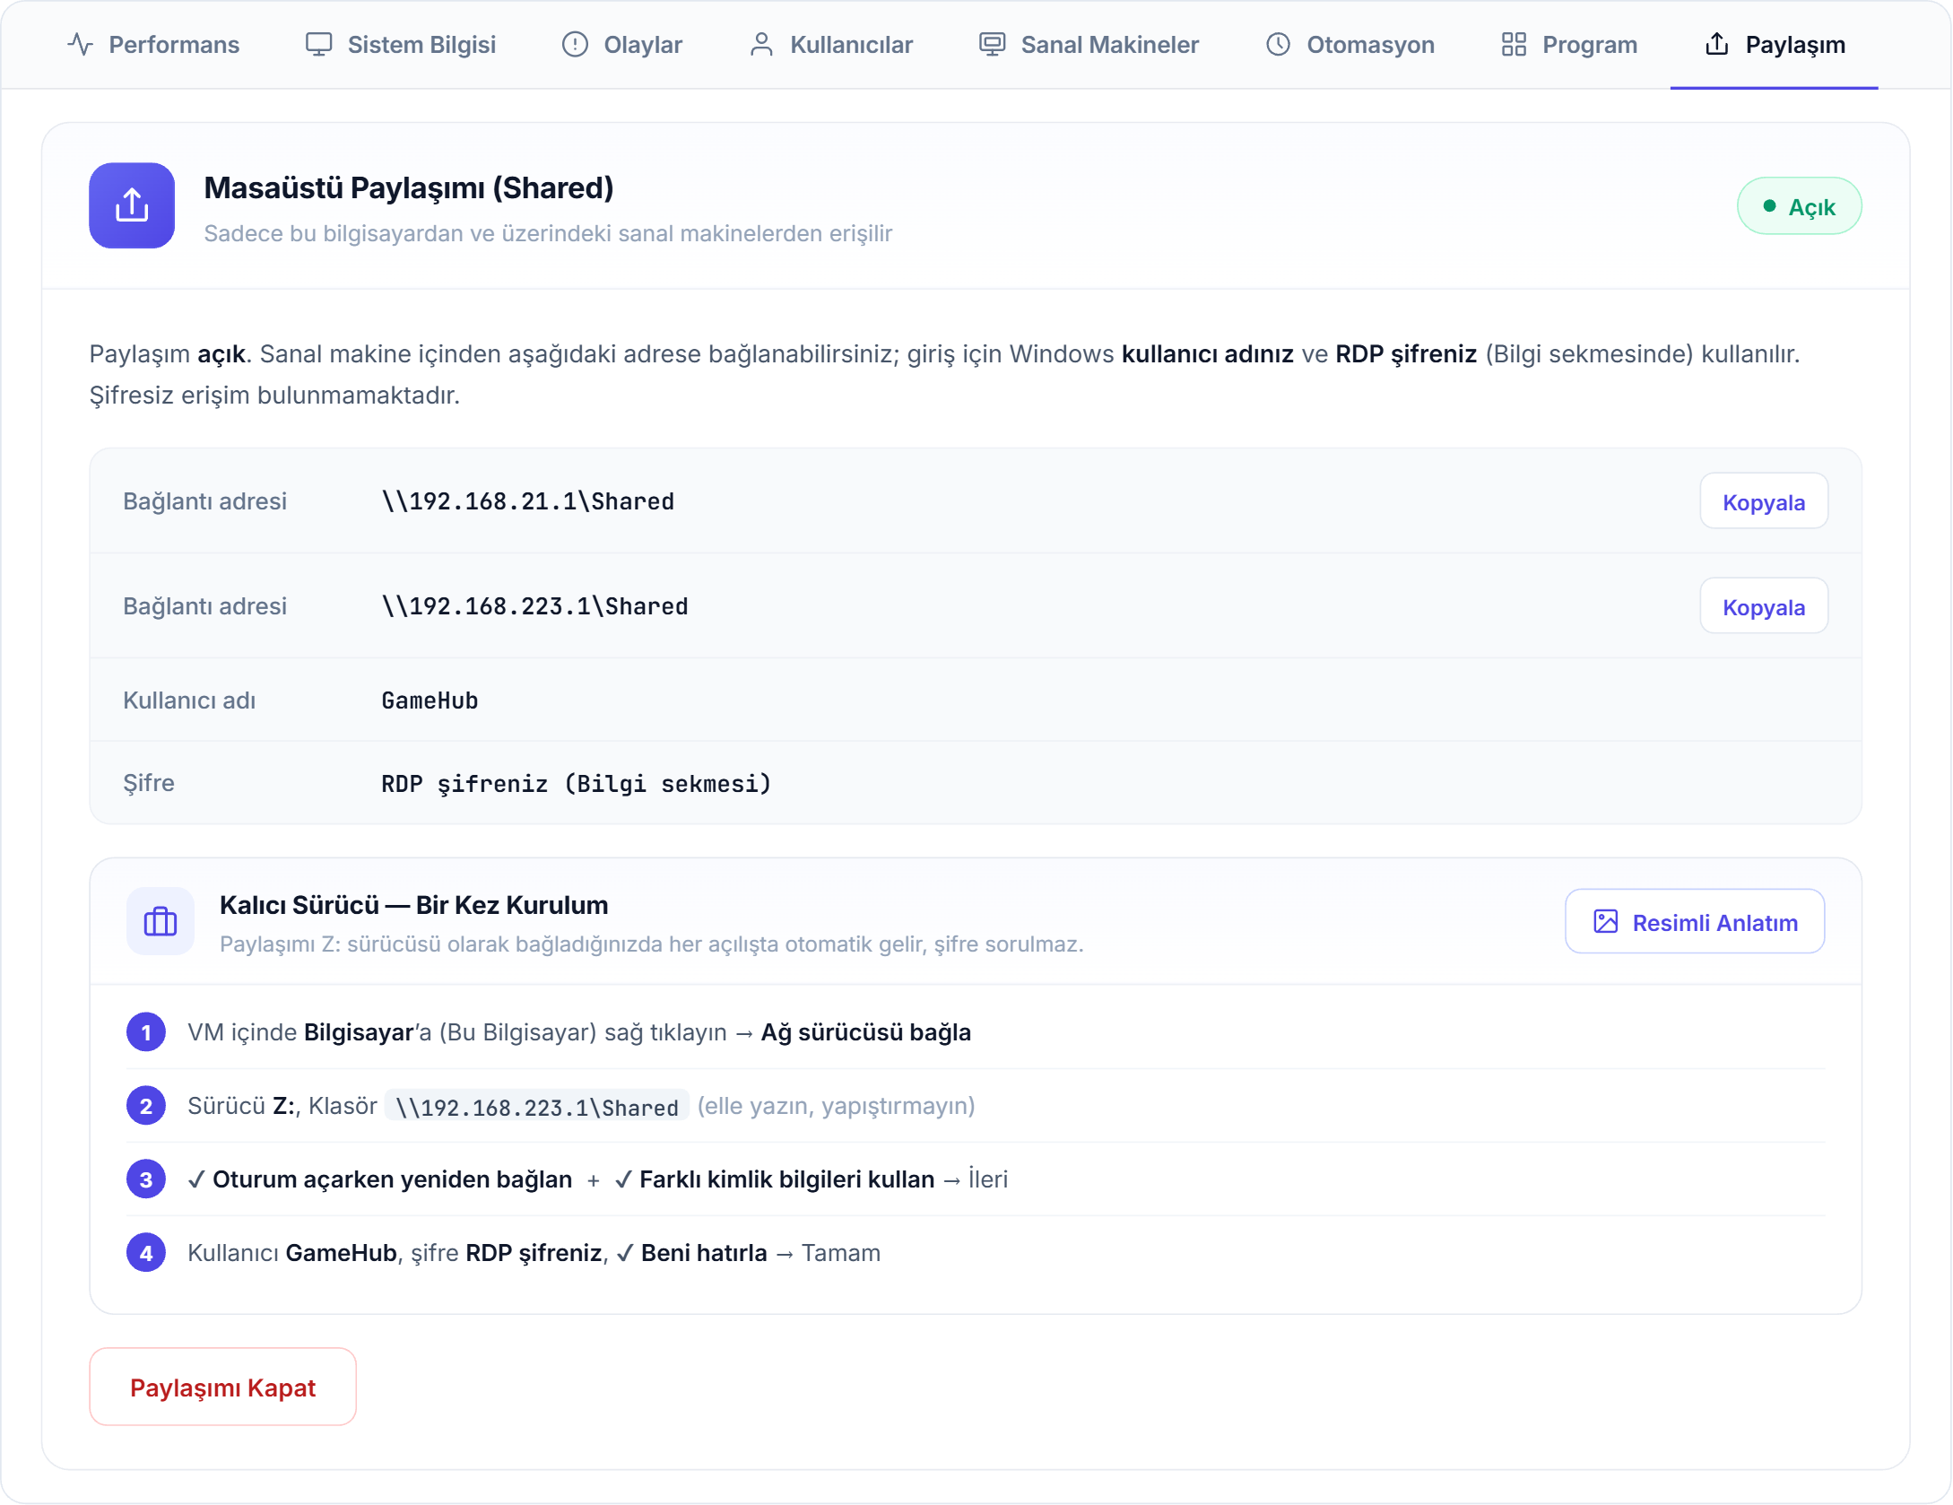Click the Kullanıcı adı label
The height and width of the screenshot is (1505, 1953).
tap(189, 700)
